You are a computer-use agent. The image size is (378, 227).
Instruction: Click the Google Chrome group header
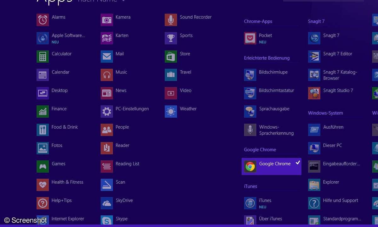(260, 150)
